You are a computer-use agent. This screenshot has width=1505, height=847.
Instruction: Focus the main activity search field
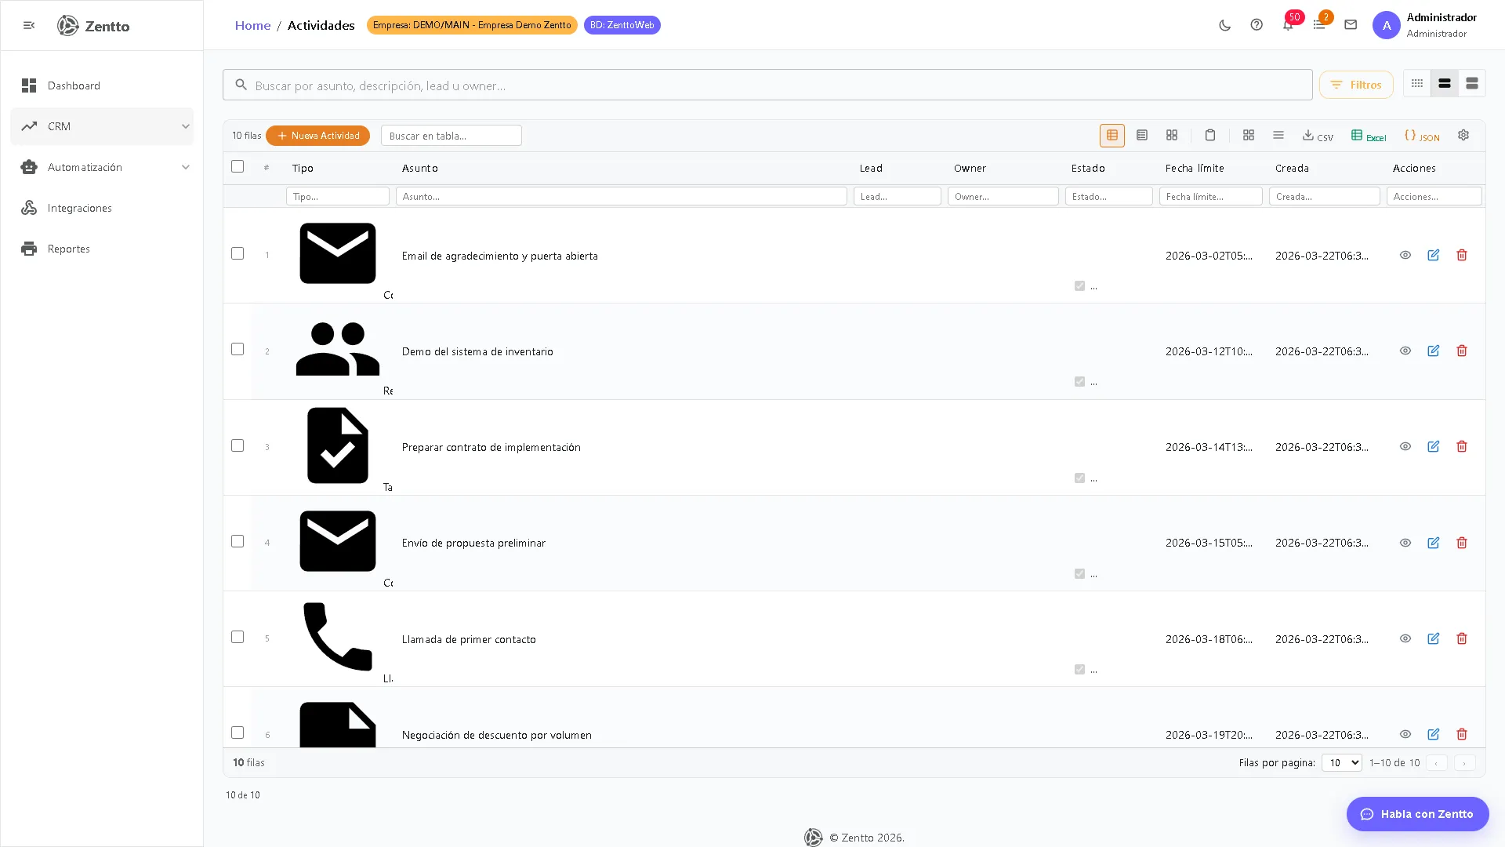tap(767, 85)
